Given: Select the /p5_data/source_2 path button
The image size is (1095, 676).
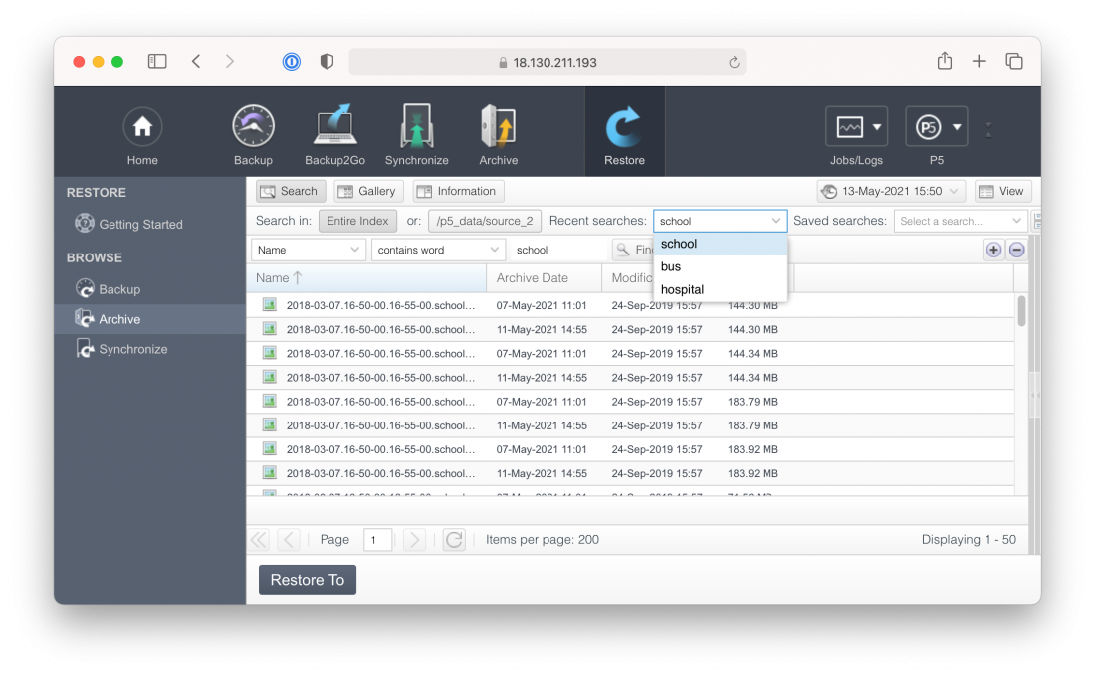Looking at the screenshot, I should tap(484, 221).
